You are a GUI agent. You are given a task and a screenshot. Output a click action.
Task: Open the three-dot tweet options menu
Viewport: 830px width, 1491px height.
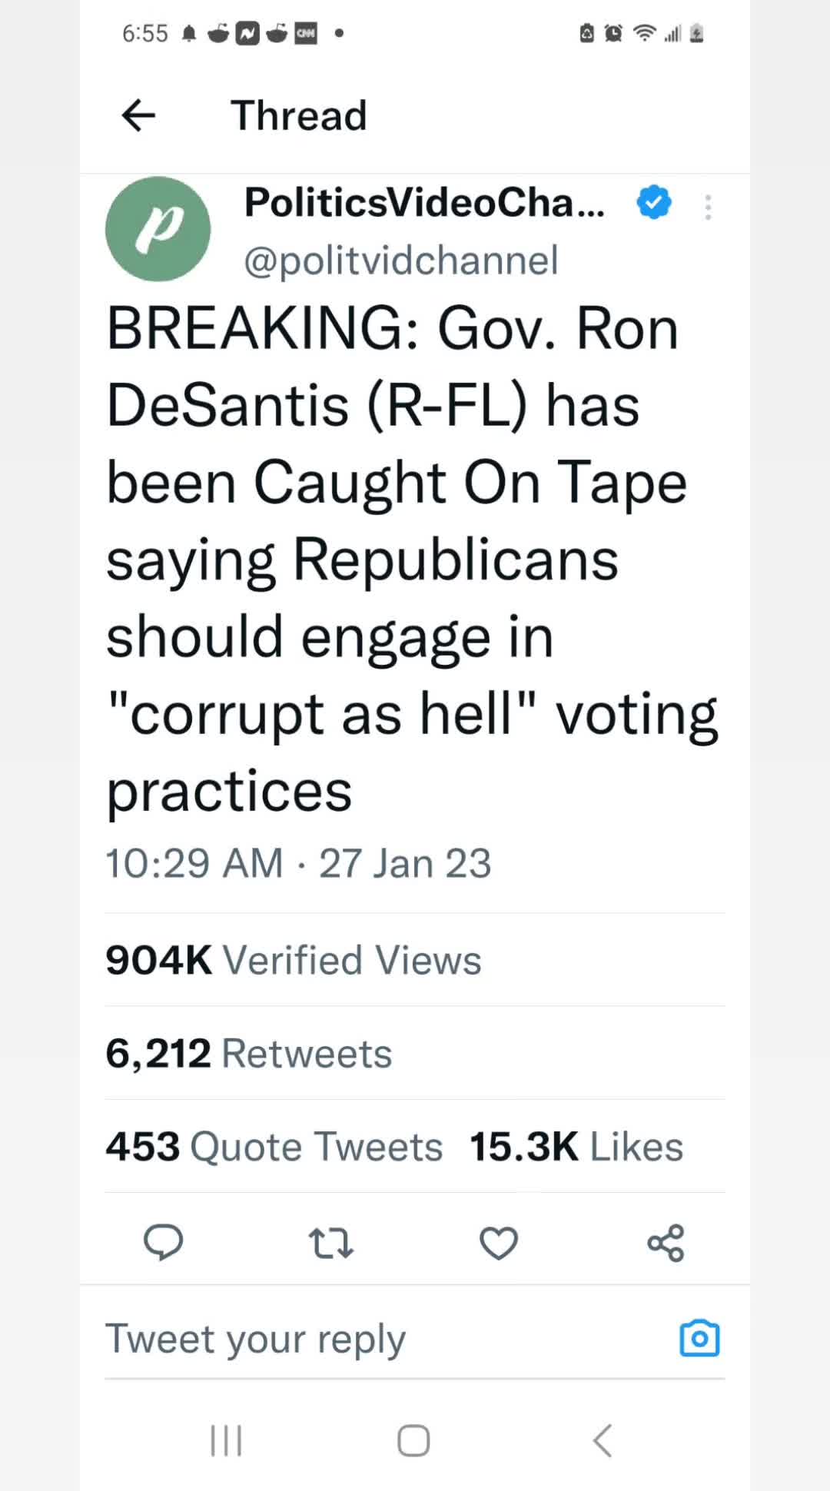708,208
